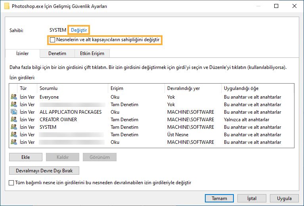Confirm with the Tamam button
Viewport: 304px width, 206px height.
[x=219, y=198]
